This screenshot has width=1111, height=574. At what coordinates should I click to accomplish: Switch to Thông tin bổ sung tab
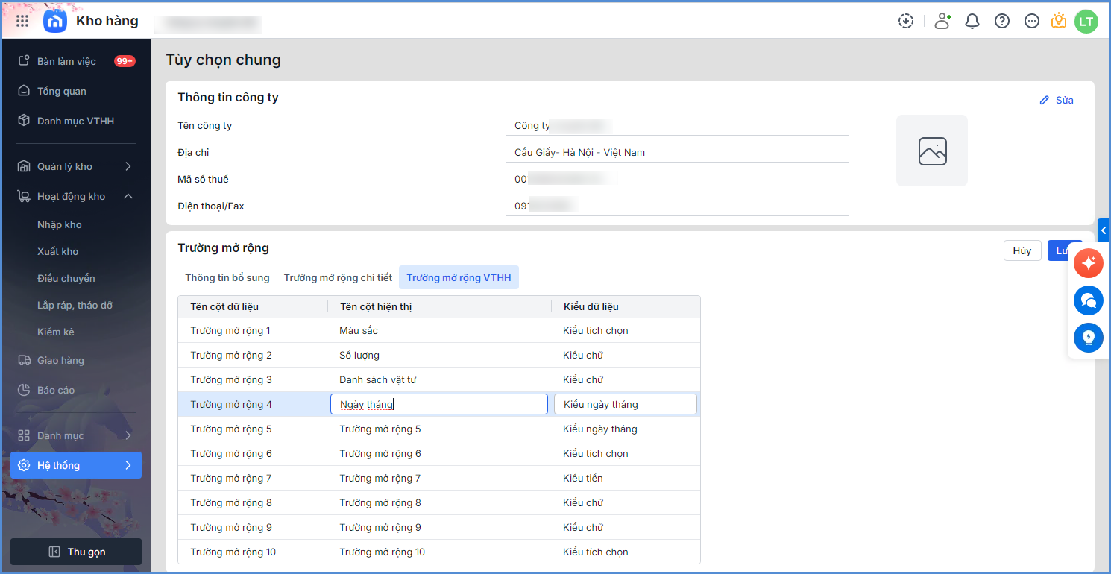click(227, 277)
